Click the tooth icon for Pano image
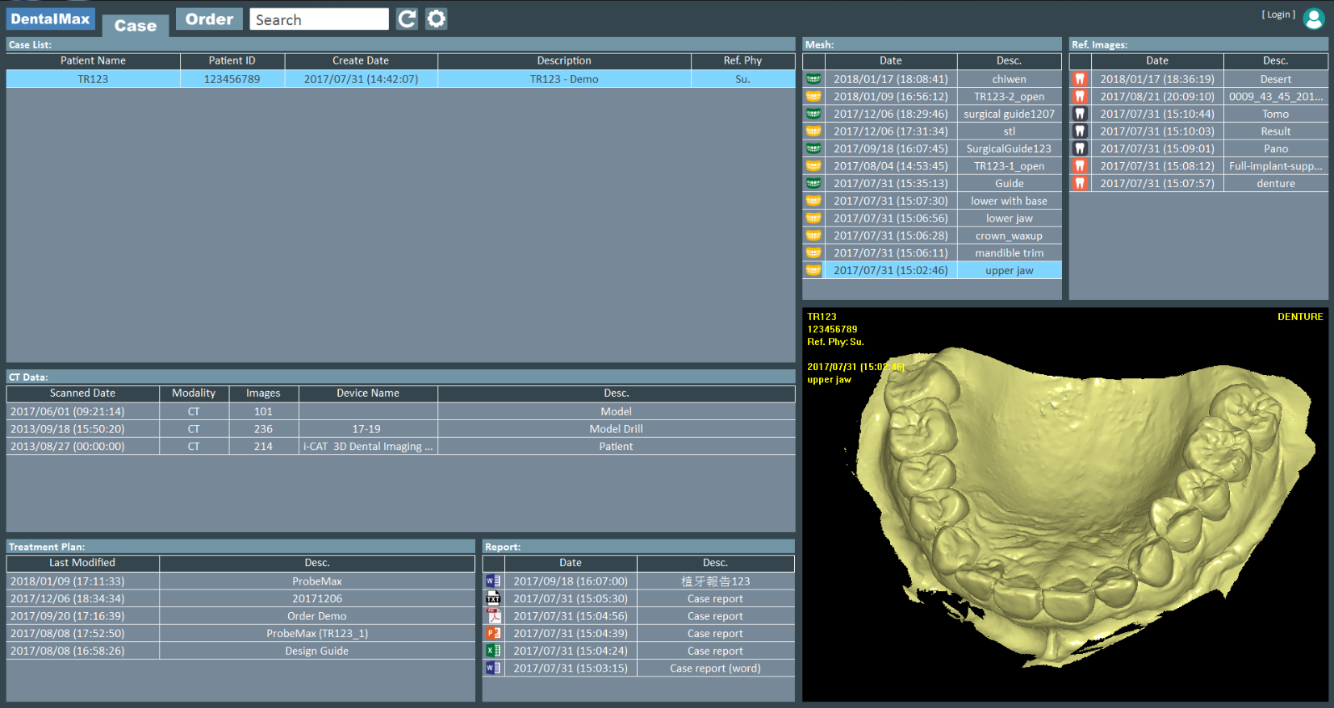This screenshot has height=708, width=1334. click(x=1080, y=148)
